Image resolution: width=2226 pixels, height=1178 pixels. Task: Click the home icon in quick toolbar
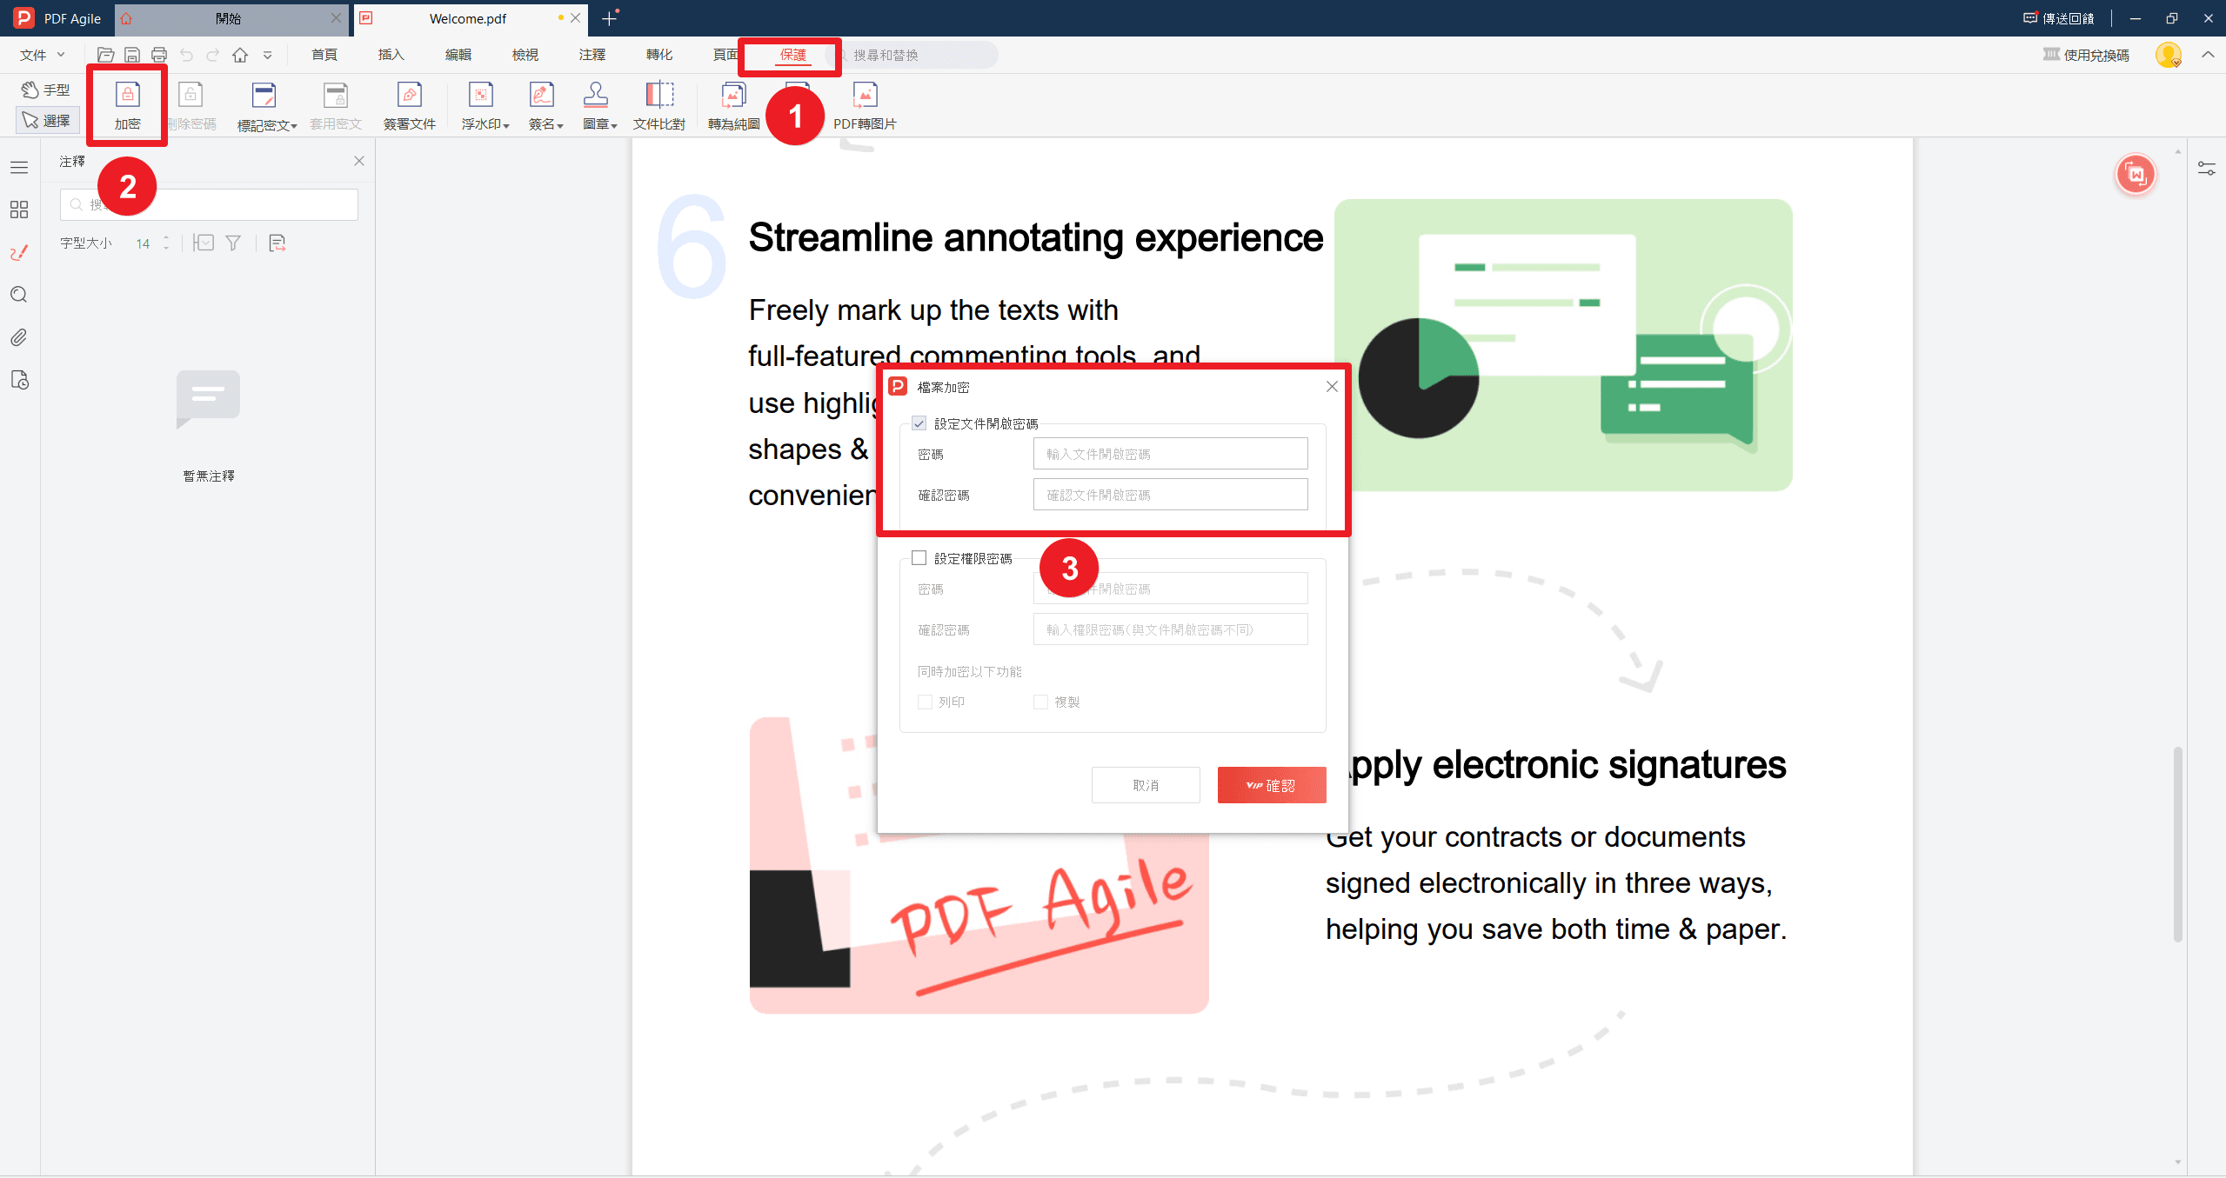coord(240,55)
